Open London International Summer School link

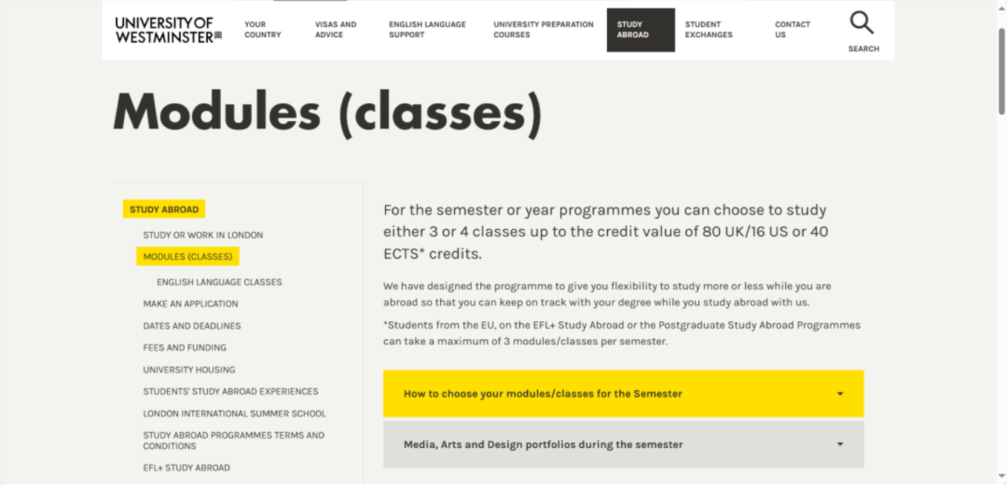(234, 414)
